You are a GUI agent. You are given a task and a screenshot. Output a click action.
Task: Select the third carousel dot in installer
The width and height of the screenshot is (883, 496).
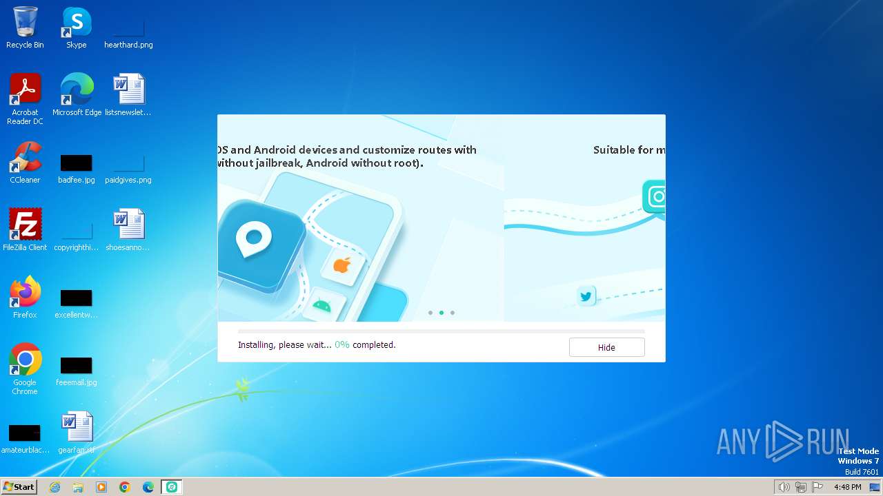(453, 313)
